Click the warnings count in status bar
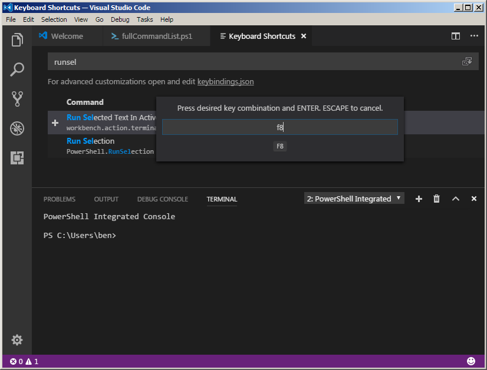The width and height of the screenshot is (487, 370). click(32, 361)
